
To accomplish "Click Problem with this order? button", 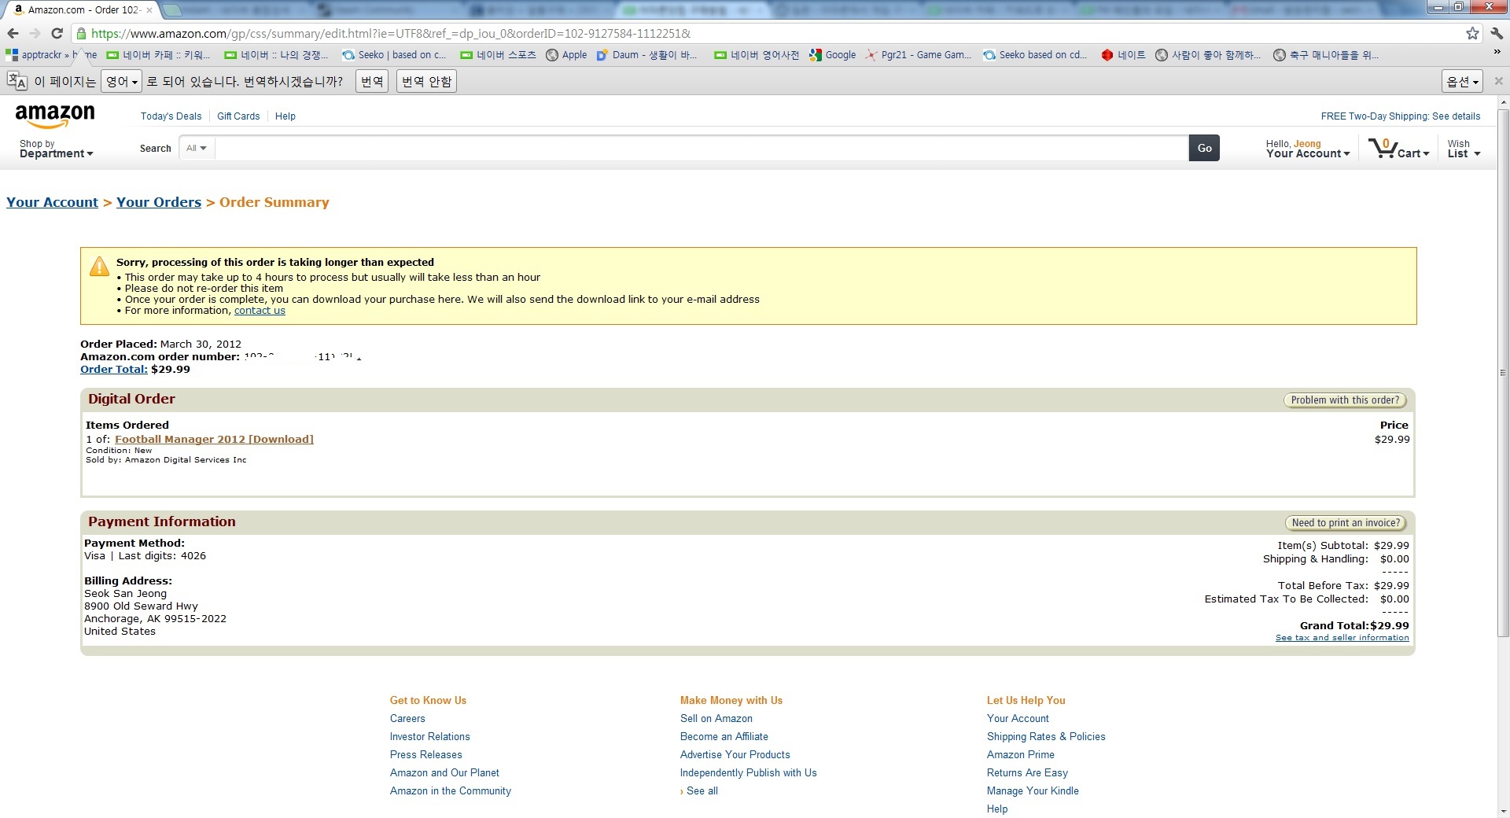I will click(x=1345, y=400).
